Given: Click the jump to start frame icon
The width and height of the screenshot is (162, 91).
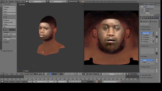Looking at the screenshot, I should [x=70, y=82].
